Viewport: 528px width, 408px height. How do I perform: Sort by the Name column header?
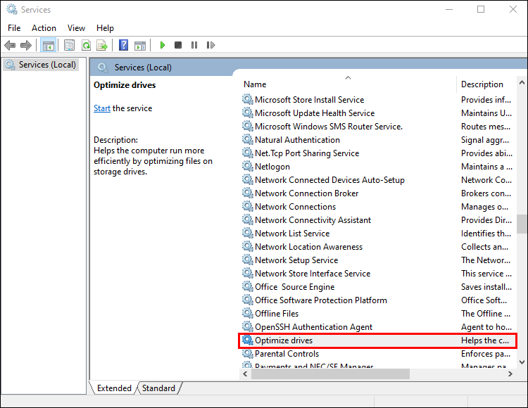coord(348,84)
